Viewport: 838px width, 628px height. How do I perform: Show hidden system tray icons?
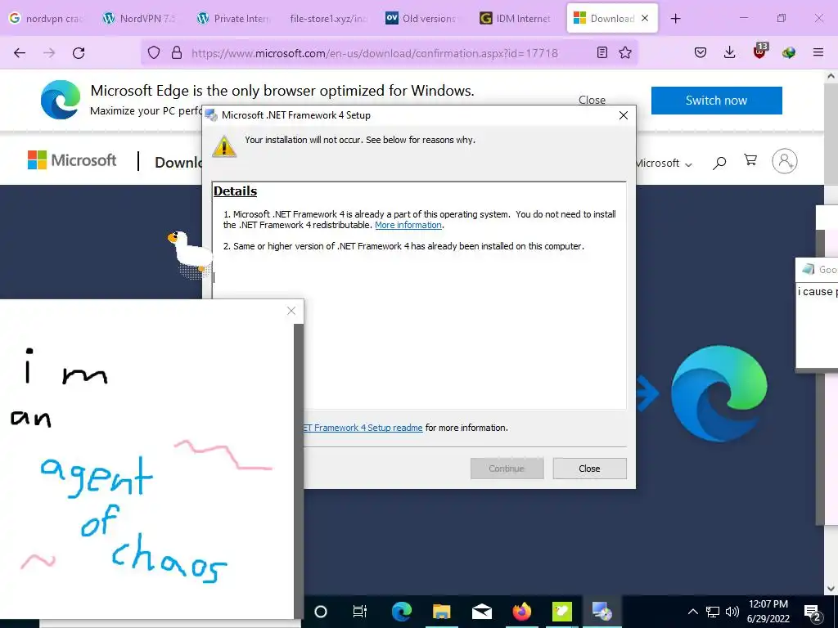click(692, 612)
